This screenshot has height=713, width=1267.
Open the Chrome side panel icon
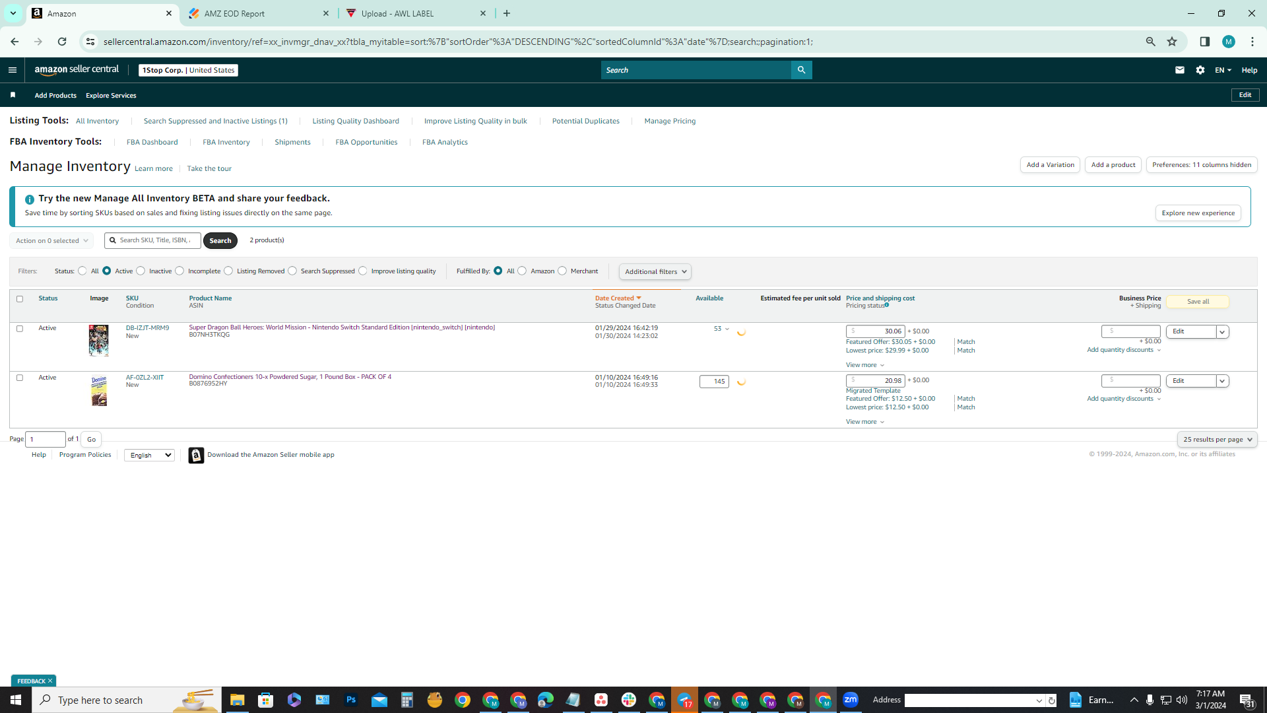pyautogui.click(x=1205, y=42)
